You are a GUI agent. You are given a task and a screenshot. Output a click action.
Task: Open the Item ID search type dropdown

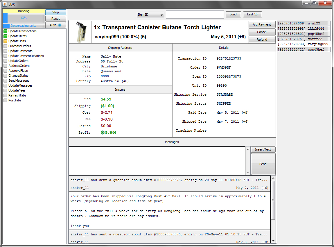[x=150, y=15]
